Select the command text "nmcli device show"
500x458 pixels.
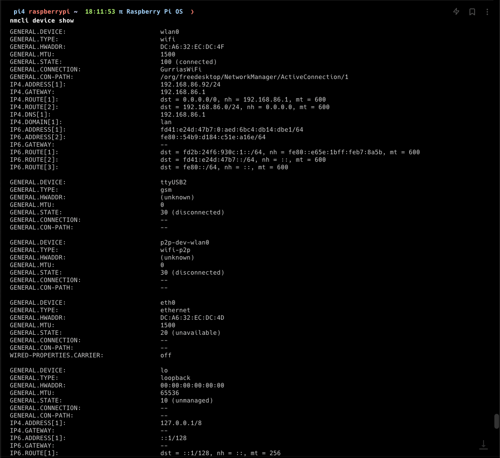42,21
